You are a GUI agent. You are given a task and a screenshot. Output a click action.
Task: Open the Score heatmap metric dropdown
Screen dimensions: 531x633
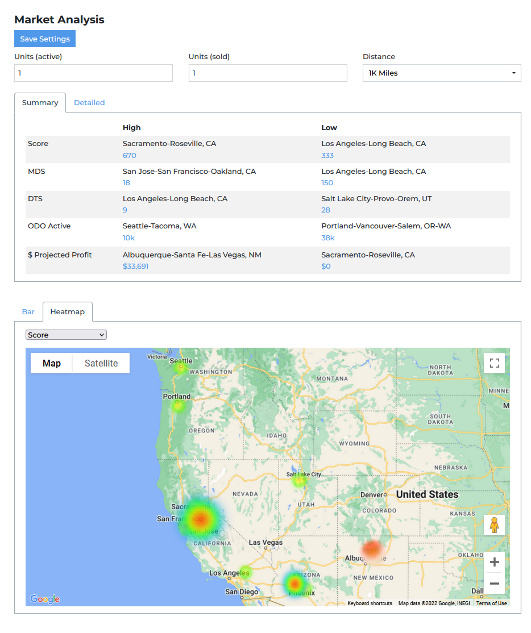click(x=66, y=335)
